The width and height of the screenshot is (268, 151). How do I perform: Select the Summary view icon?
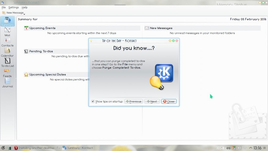7,21
